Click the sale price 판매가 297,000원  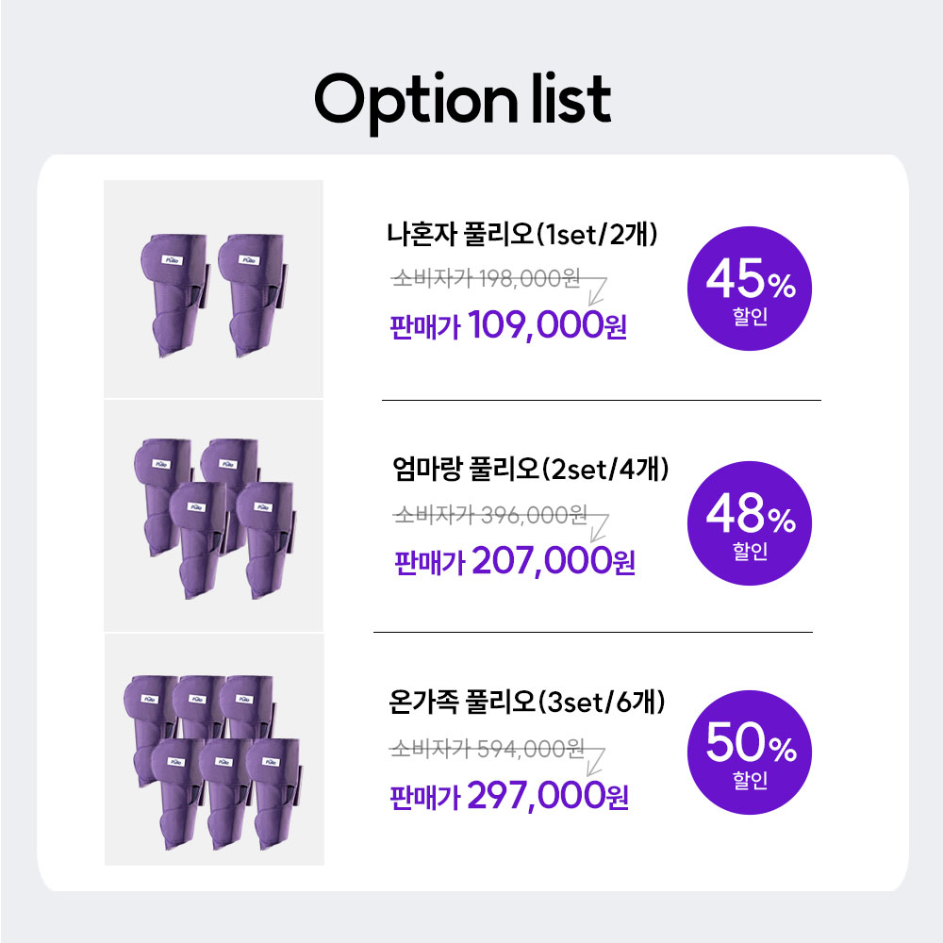pos(509,796)
